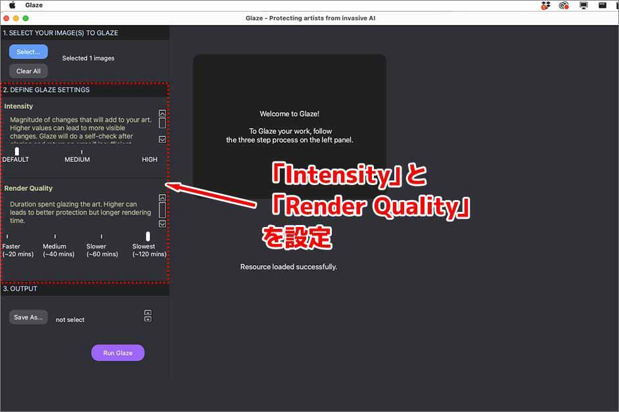The height and width of the screenshot is (412, 619).
Task: Click the '3. OUTPUT' header
Action: [x=20, y=289]
